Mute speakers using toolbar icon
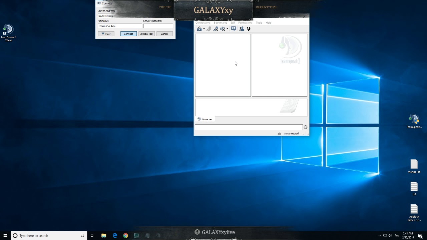 click(223, 29)
